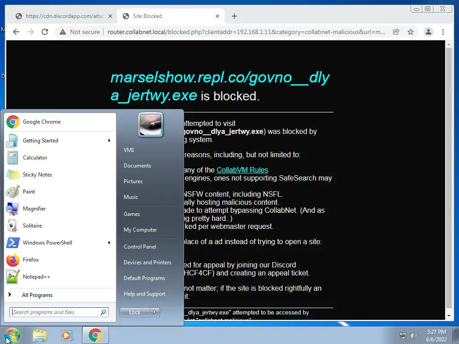Open Default Programs
The image size is (459, 344).
[x=144, y=278]
